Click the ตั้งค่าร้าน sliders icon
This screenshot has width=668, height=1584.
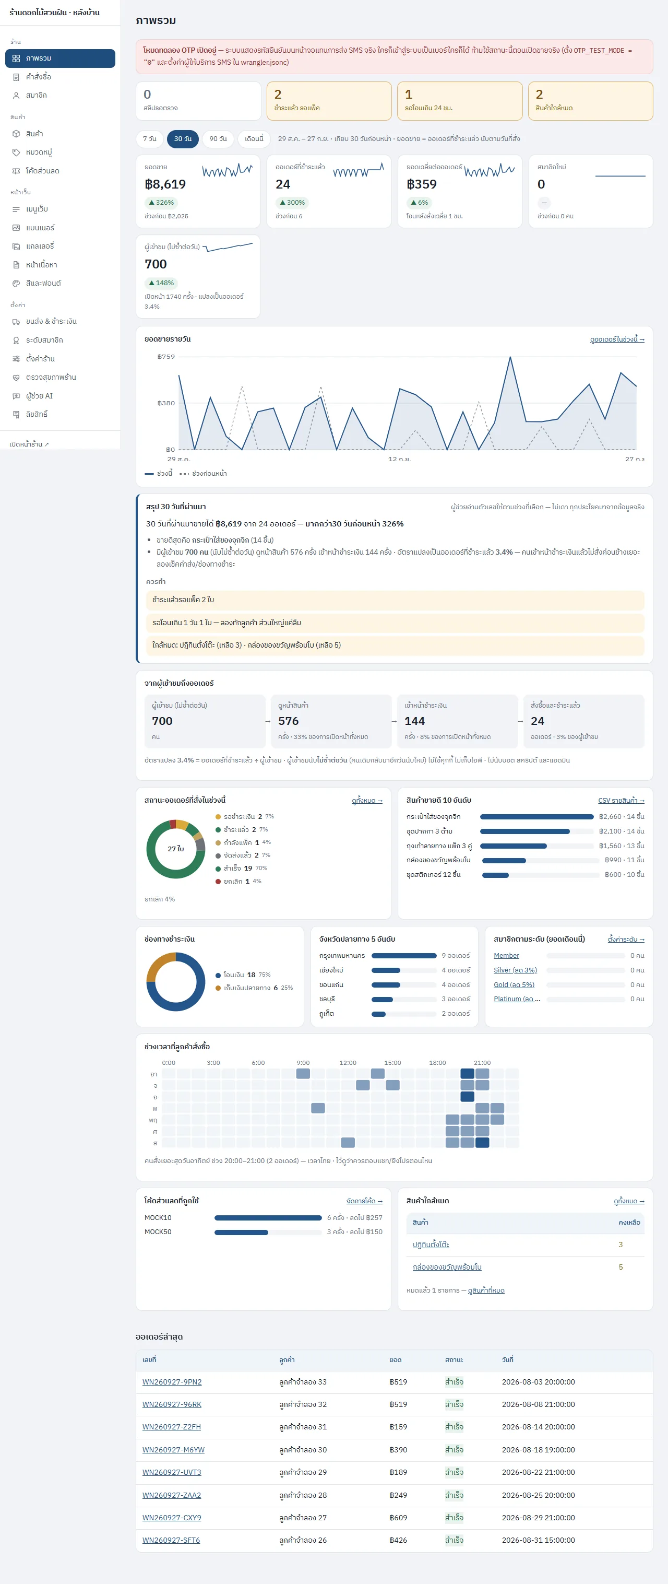tap(16, 358)
